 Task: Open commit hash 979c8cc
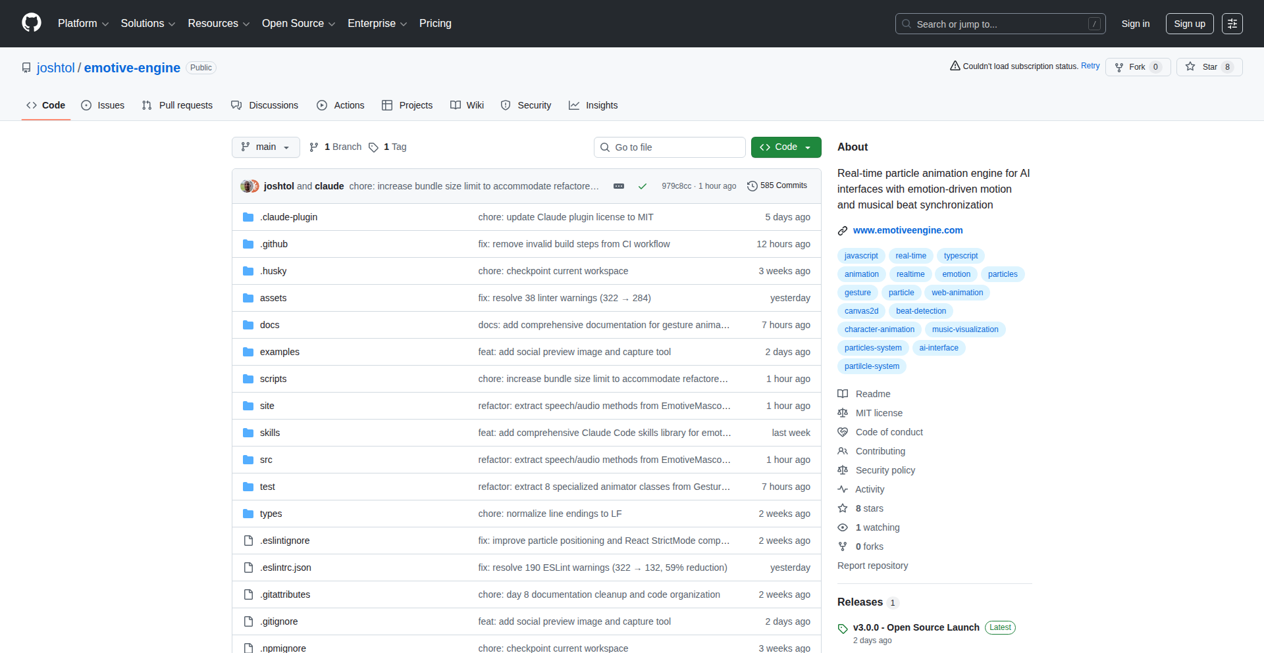point(677,186)
